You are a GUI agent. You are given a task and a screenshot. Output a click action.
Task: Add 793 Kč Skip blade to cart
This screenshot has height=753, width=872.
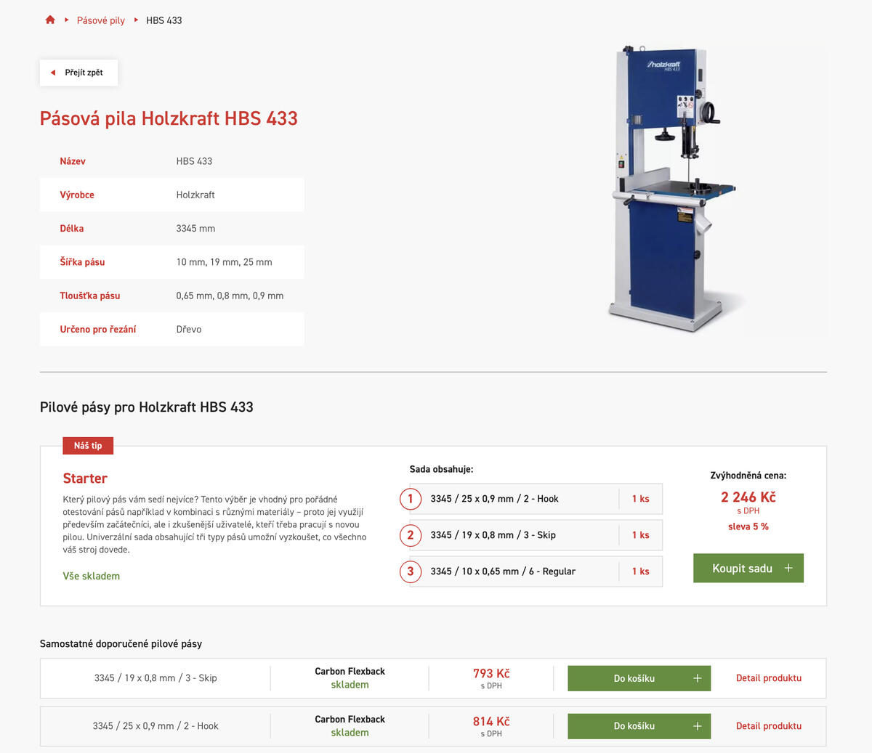(x=639, y=678)
